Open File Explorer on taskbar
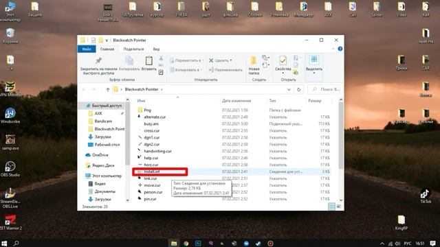Screen dimensions: 440x247 point(174,244)
